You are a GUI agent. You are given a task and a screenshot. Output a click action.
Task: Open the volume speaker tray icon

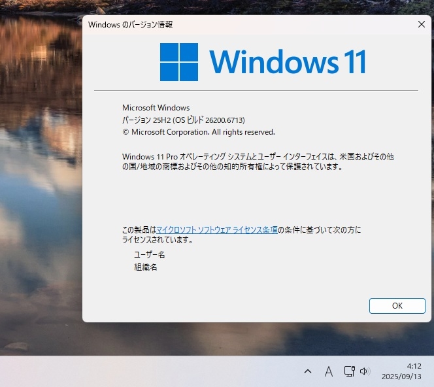point(365,371)
